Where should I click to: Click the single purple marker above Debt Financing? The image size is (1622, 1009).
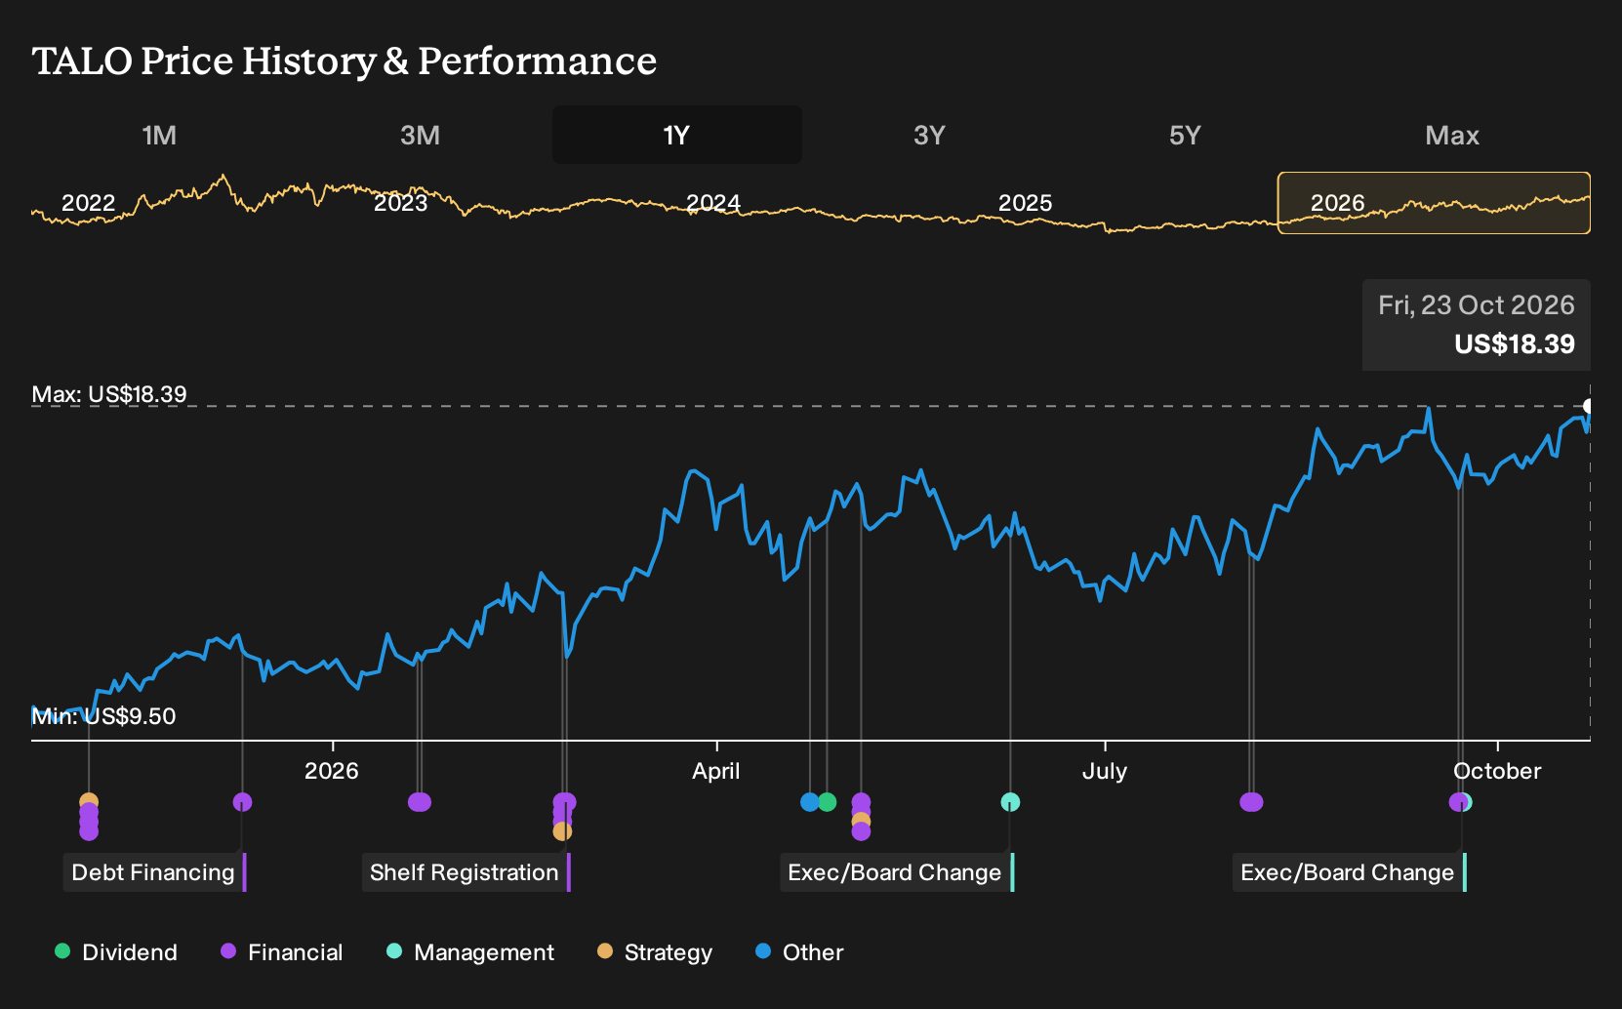[x=243, y=802]
